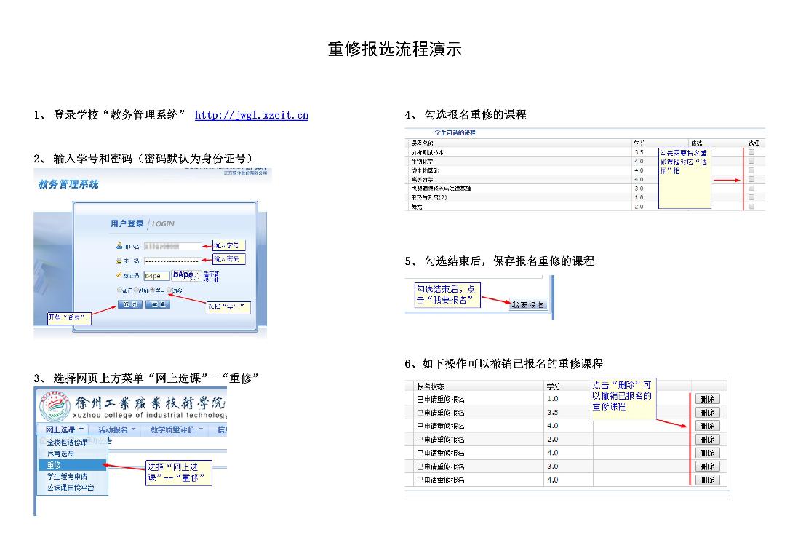The width and height of the screenshot is (790, 559).
Task: Choose 体育选课 from the menu
Action: point(60,453)
